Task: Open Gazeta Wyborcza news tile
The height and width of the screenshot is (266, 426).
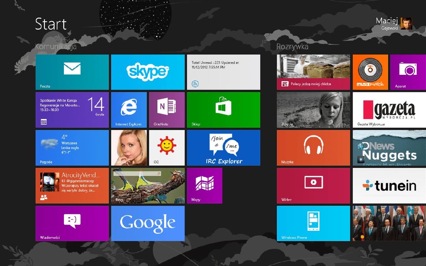Action: [x=389, y=110]
